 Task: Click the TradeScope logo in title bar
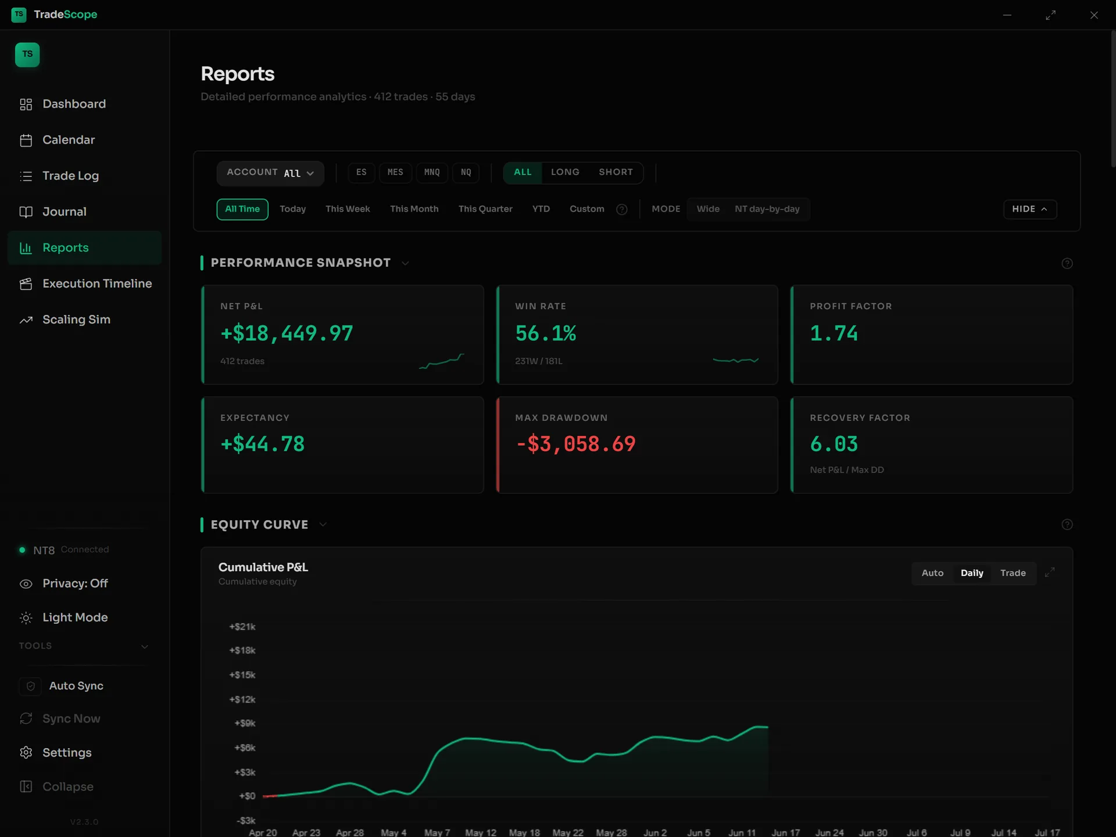tap(19, 15)
